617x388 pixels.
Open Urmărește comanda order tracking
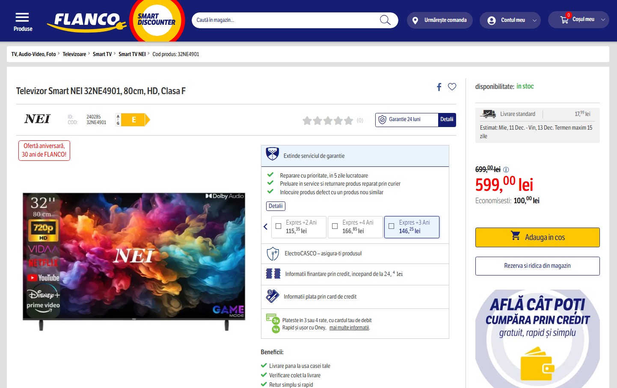point(440,20)
